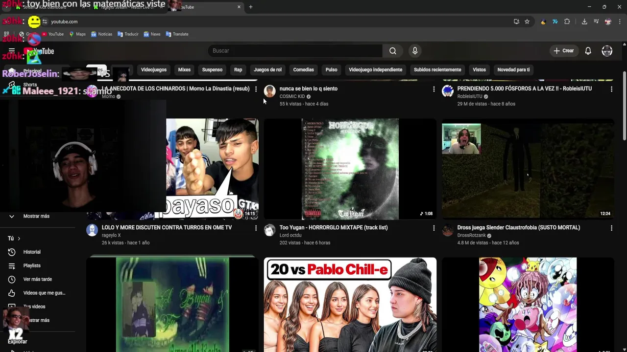Select the Comedias filter chip

[x=303, y=69]
